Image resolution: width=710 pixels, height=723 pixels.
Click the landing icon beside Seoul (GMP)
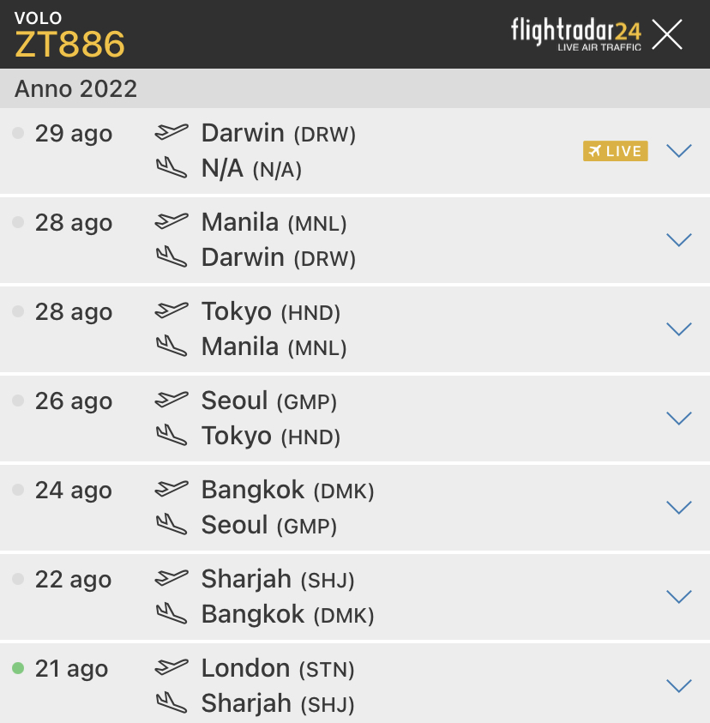point(171,525)
